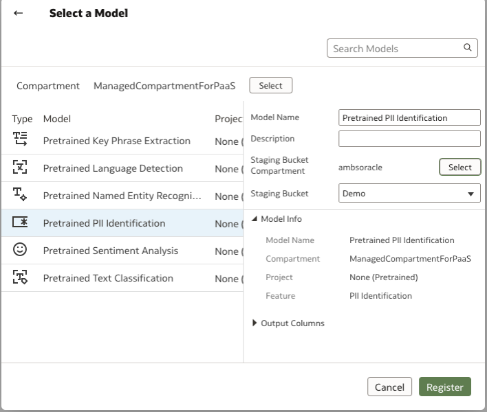The image size is (487, 412).
Task: Click the Text Classification type icon
Action: [21, 277]
